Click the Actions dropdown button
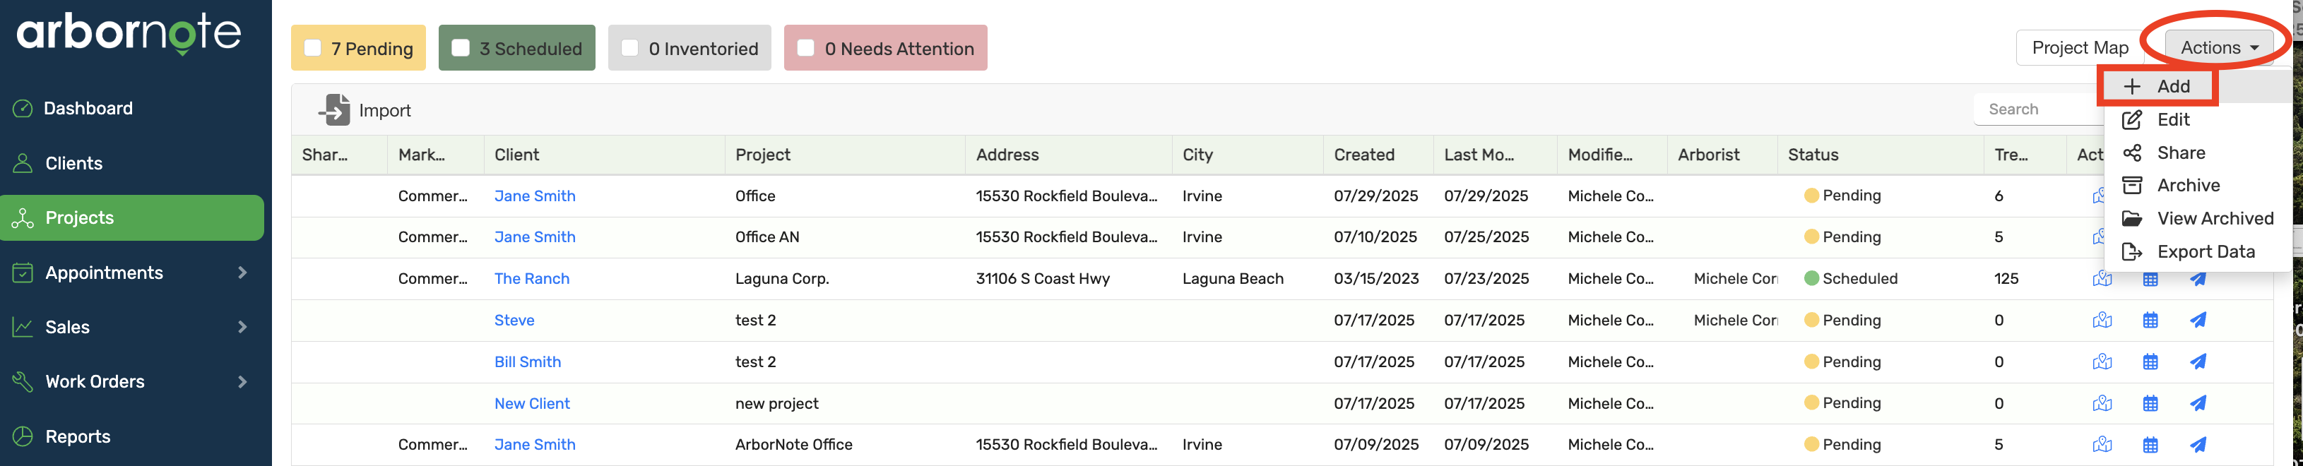The height and width of the screenshot is (466, 2303). [x=2218, y=47]
